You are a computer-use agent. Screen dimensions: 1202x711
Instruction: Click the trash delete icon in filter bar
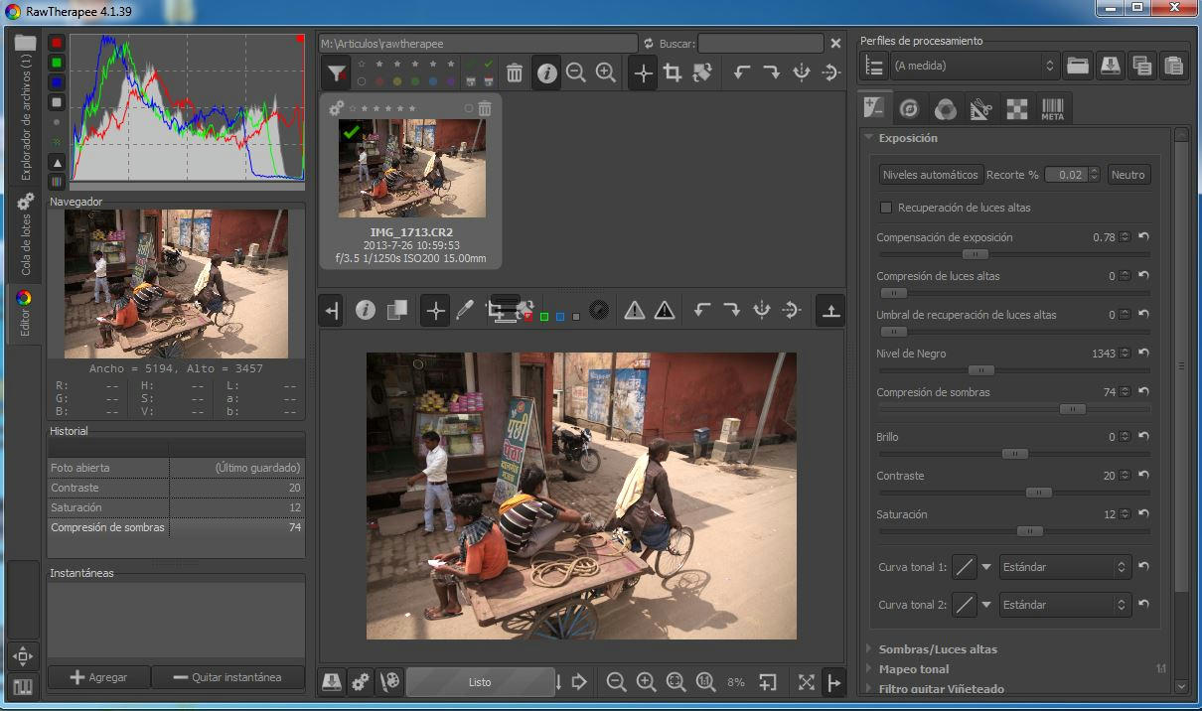515,72
